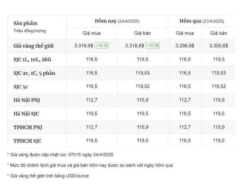
Task: Select the Giá vàng thế giới row label
Action: [33, 46]
